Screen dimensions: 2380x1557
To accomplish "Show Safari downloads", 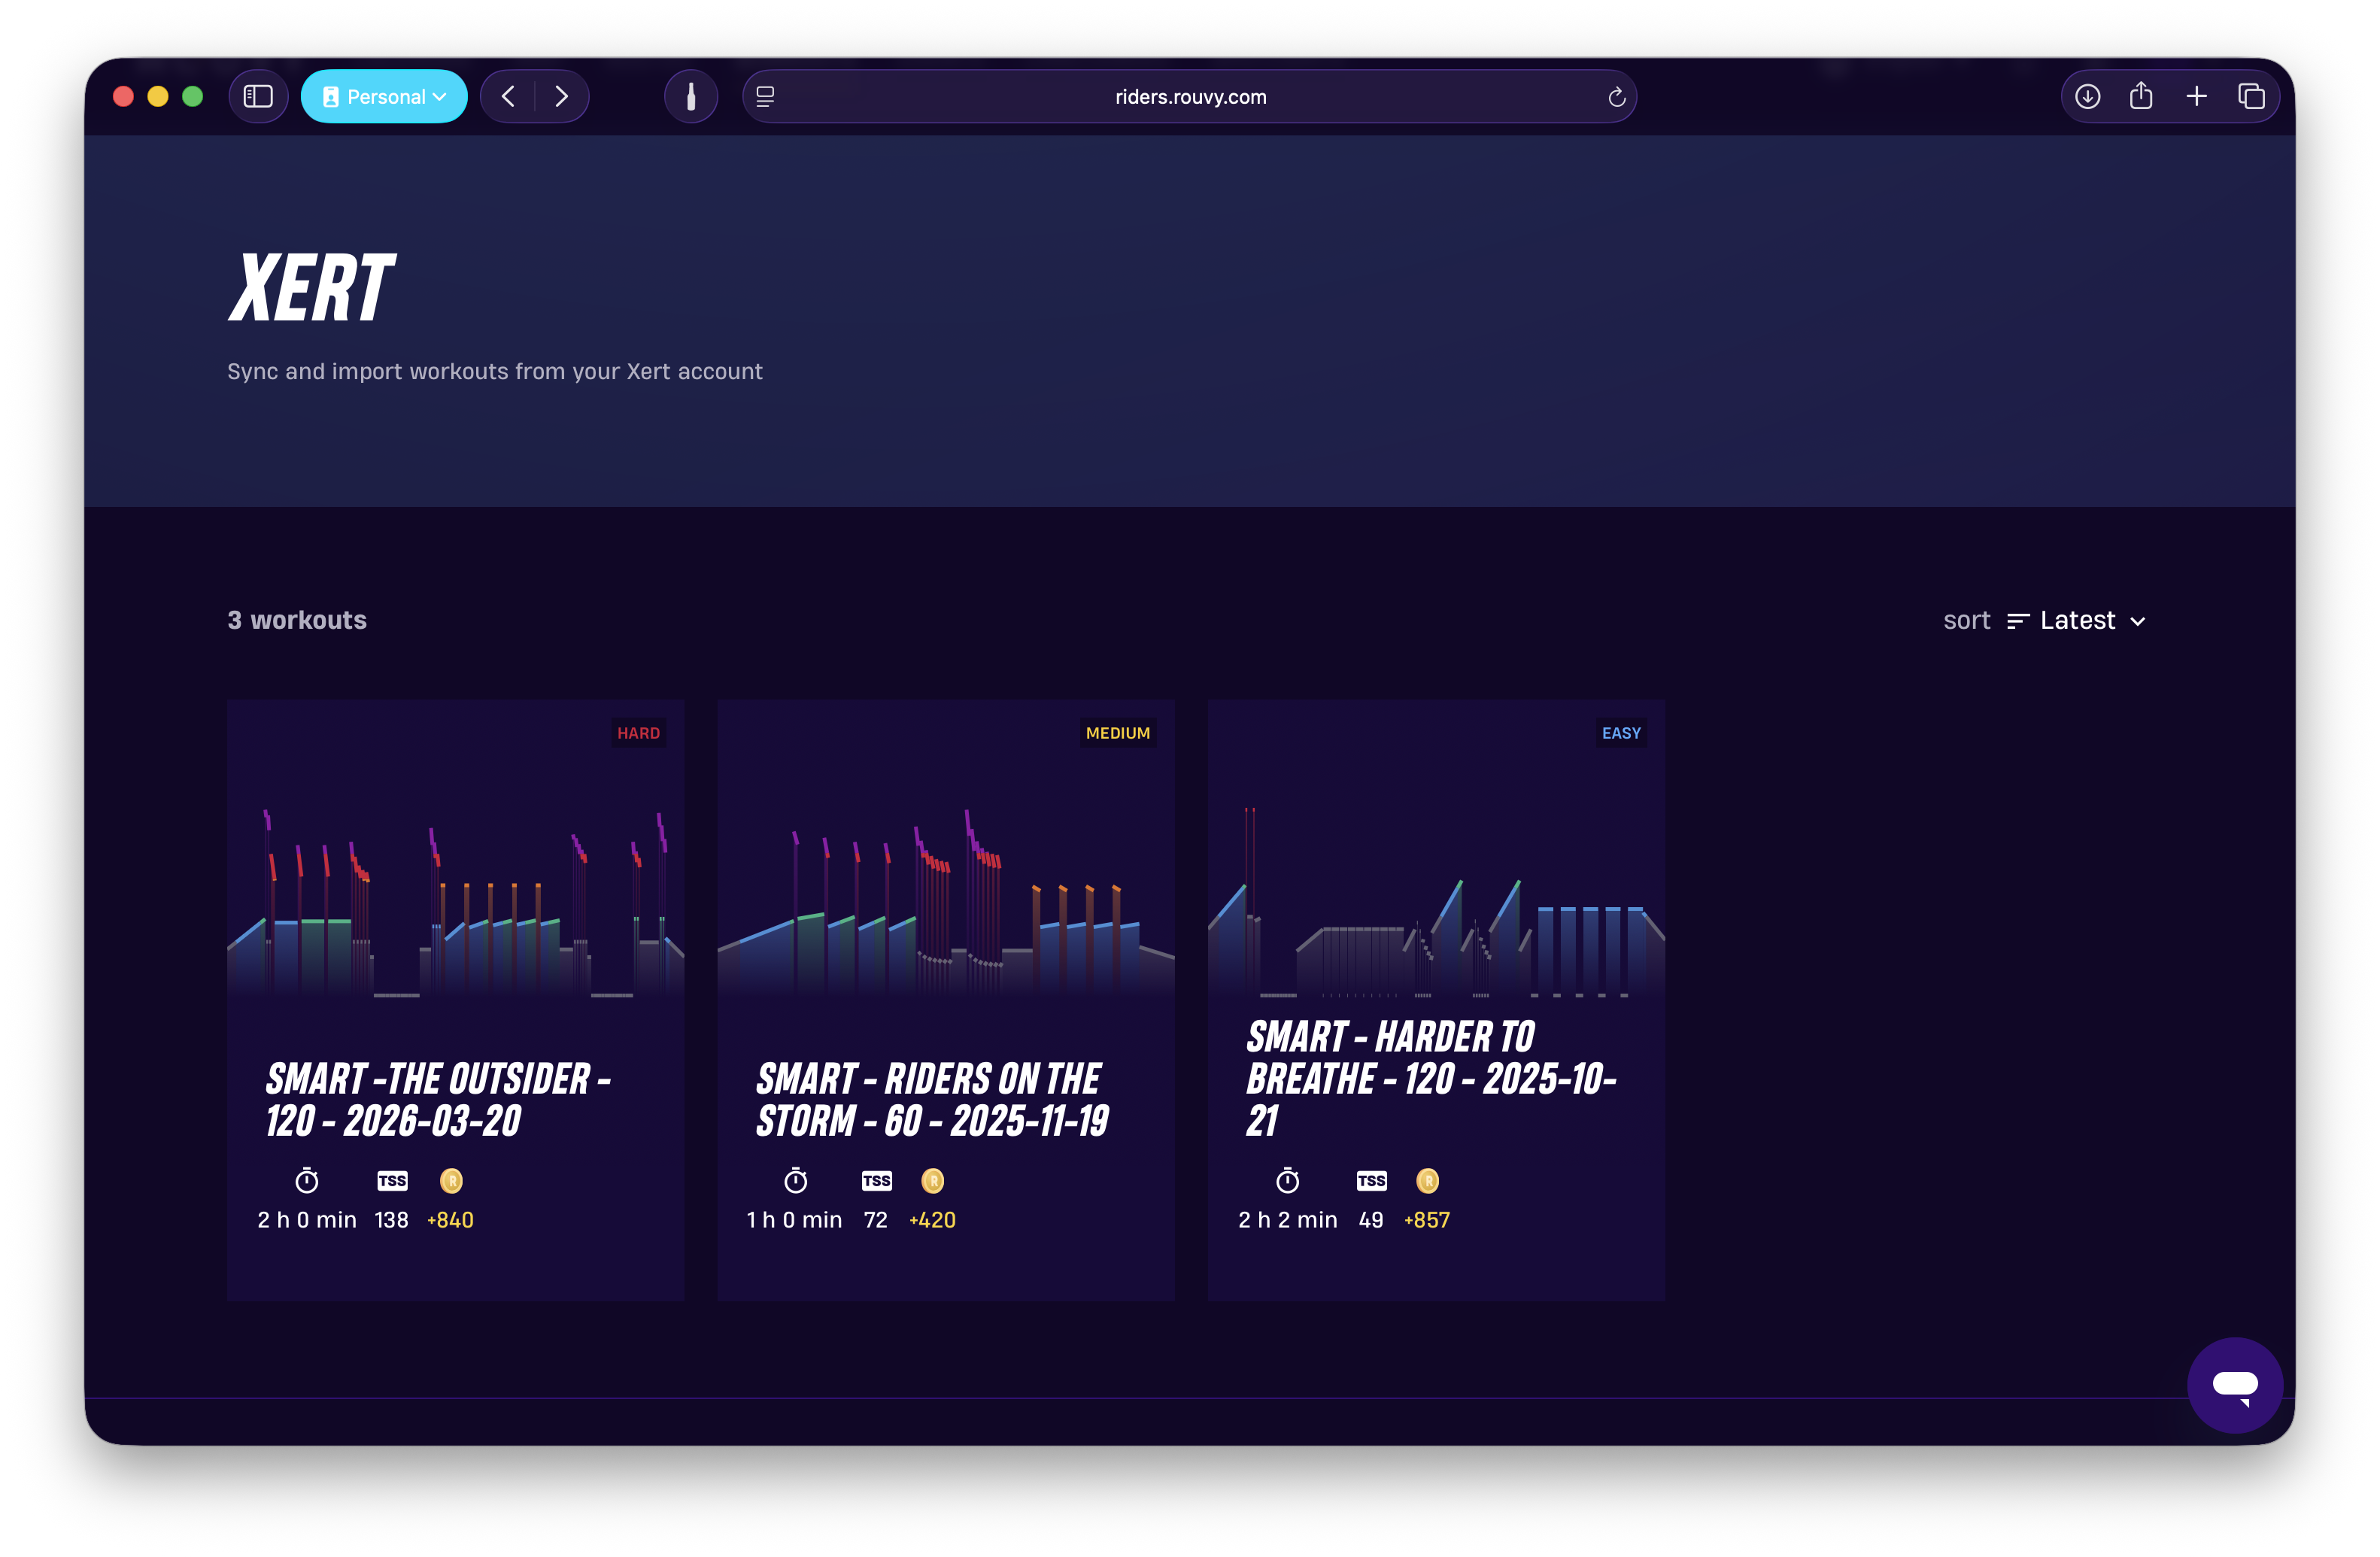I will (x=2088, y=97).
